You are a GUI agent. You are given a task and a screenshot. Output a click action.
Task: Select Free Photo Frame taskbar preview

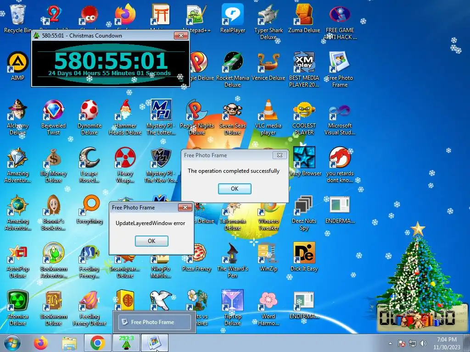pos(154,322)
